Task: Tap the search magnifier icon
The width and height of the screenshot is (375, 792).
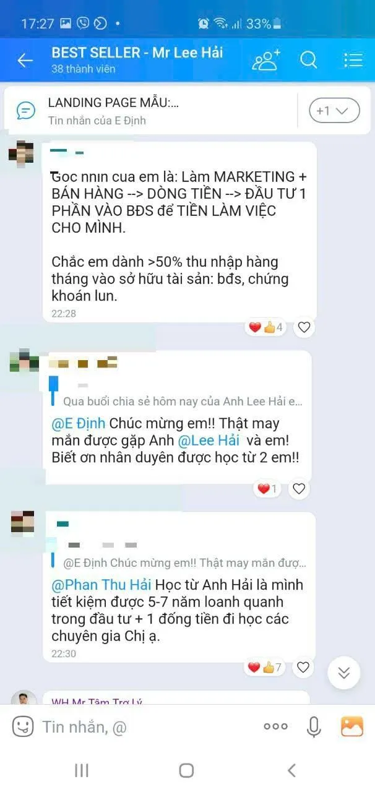Action: pyautogui.click(x=308, y=60)
